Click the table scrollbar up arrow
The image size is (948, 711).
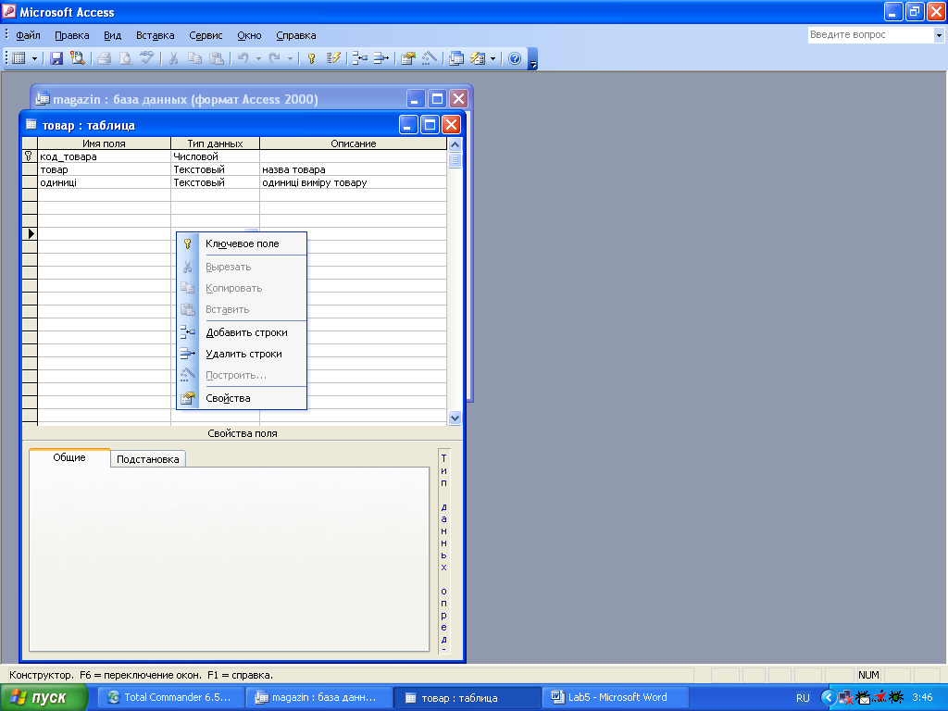click(455, 144)
